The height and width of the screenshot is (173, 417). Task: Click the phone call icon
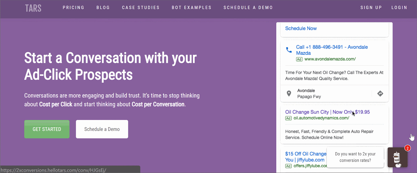(x=289, y=50)
